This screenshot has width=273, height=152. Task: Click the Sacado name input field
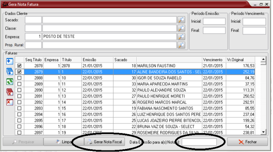(110, 20)
